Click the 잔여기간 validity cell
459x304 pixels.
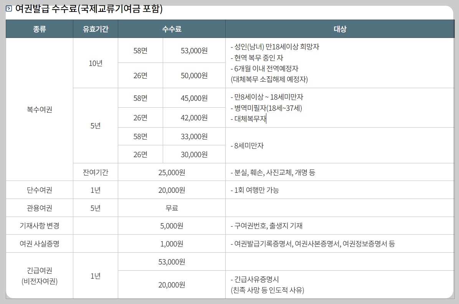click(95, 172)
